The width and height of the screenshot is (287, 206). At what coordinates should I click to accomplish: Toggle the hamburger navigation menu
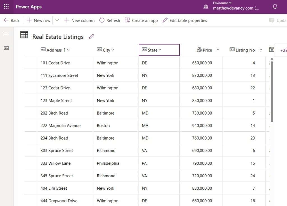(x=6, y=34)
